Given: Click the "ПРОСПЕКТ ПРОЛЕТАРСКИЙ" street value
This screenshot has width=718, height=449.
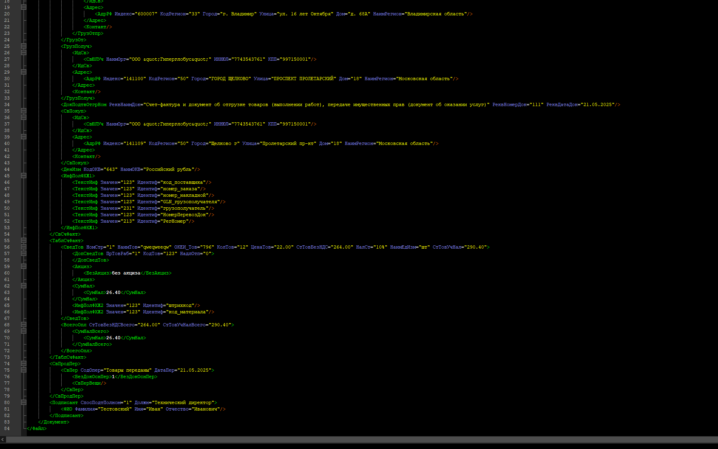Looking at the screenshot, I should (303, 79).
